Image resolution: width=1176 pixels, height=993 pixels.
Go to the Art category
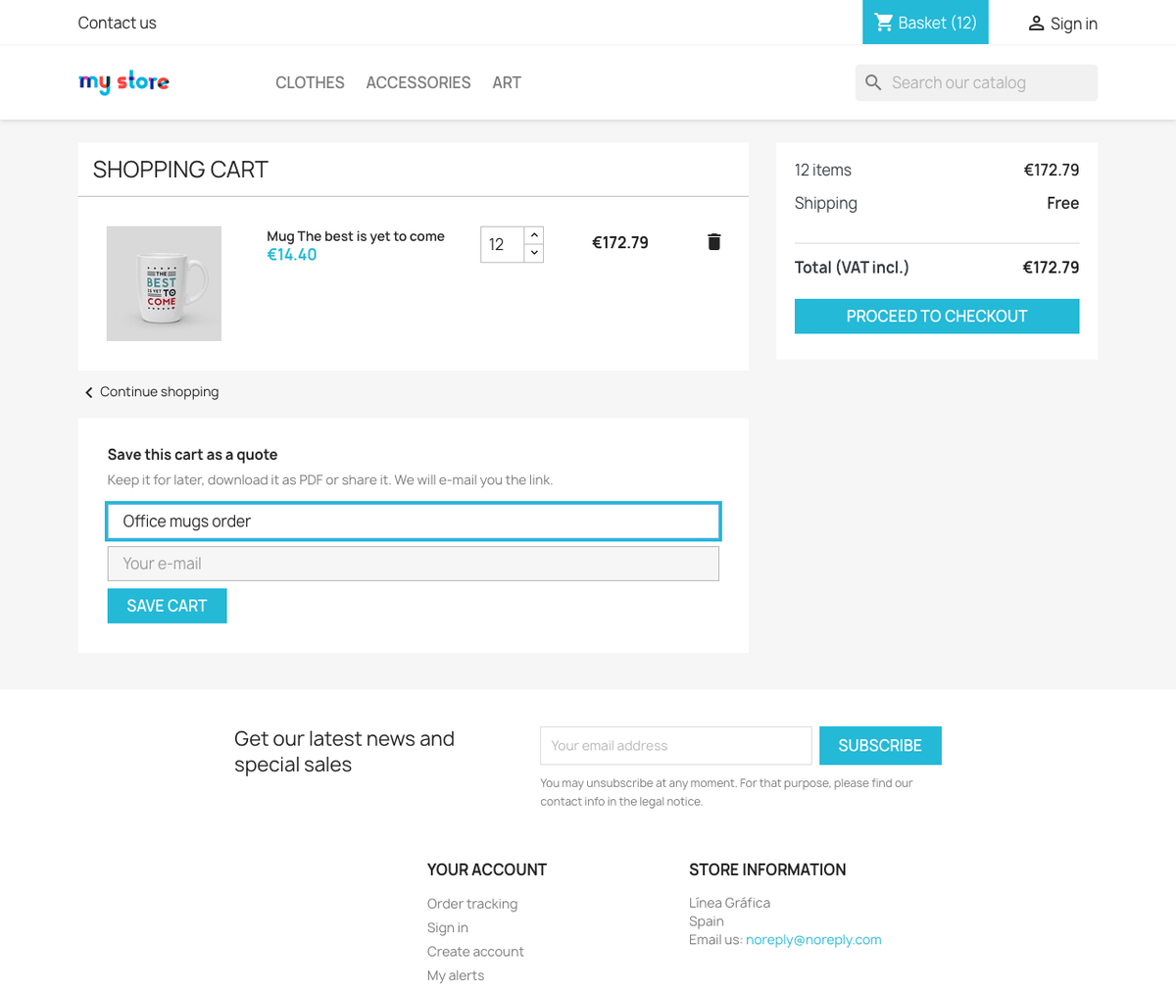(x=507, y=82)
